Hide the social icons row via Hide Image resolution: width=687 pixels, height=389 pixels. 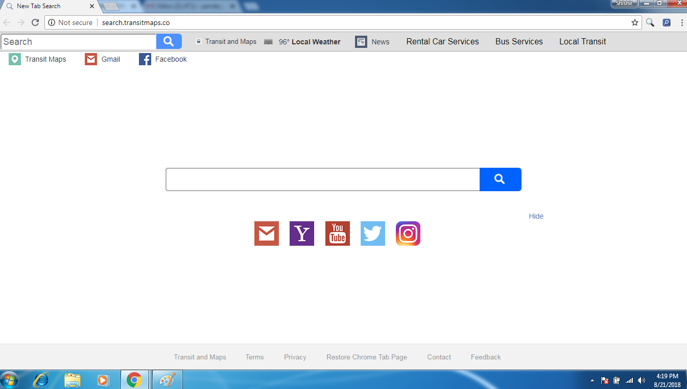click(x=536, y=216)
